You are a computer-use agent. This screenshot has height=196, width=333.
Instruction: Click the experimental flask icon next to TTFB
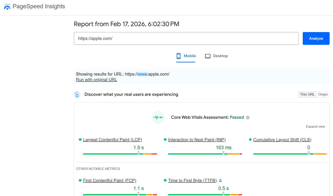[220, 180]
